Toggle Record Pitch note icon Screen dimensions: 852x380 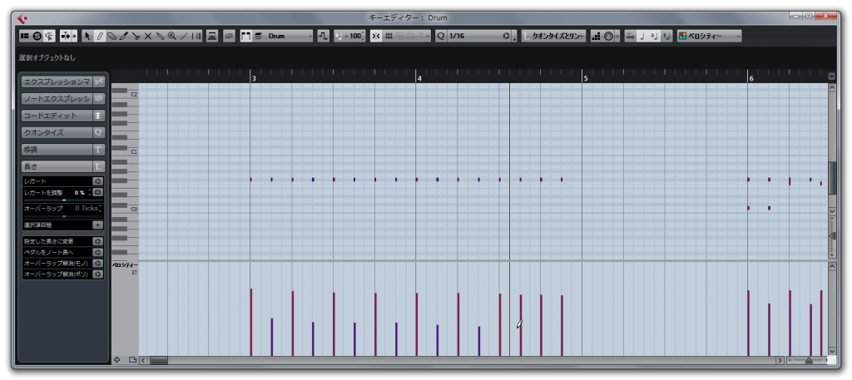tap(642, 36)
